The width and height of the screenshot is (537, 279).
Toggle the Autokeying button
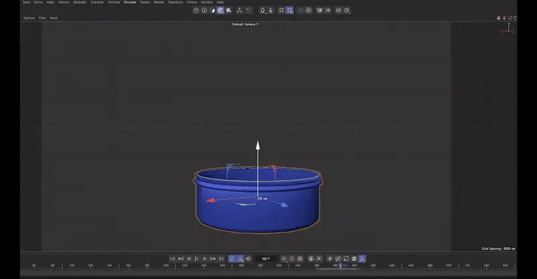(x=292, y=259)
